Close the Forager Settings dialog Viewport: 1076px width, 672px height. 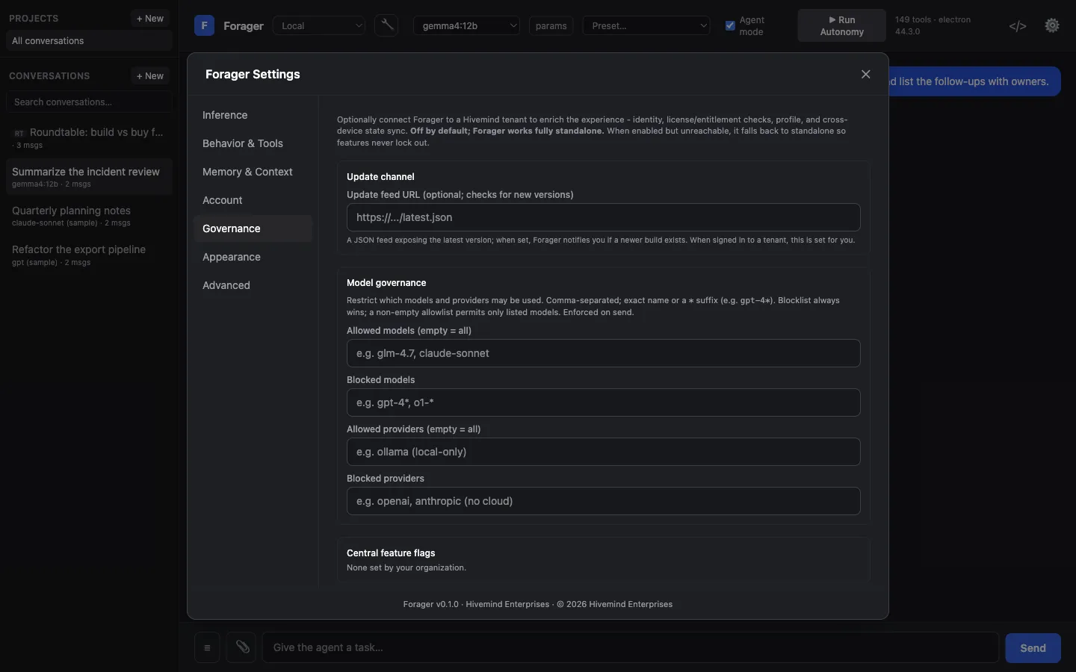pos(865,74)
